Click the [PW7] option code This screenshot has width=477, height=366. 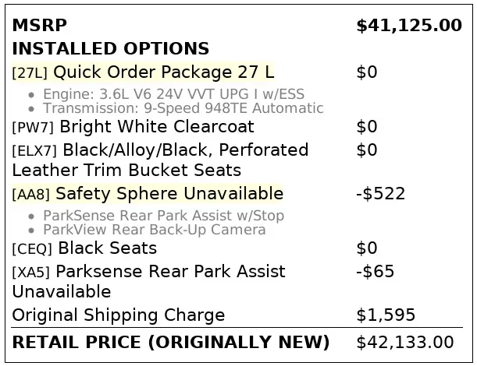[32, 127]
